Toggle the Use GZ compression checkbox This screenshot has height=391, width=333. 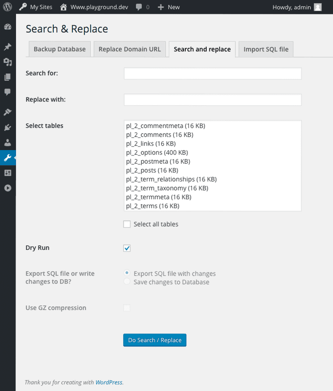pos(127,308)
